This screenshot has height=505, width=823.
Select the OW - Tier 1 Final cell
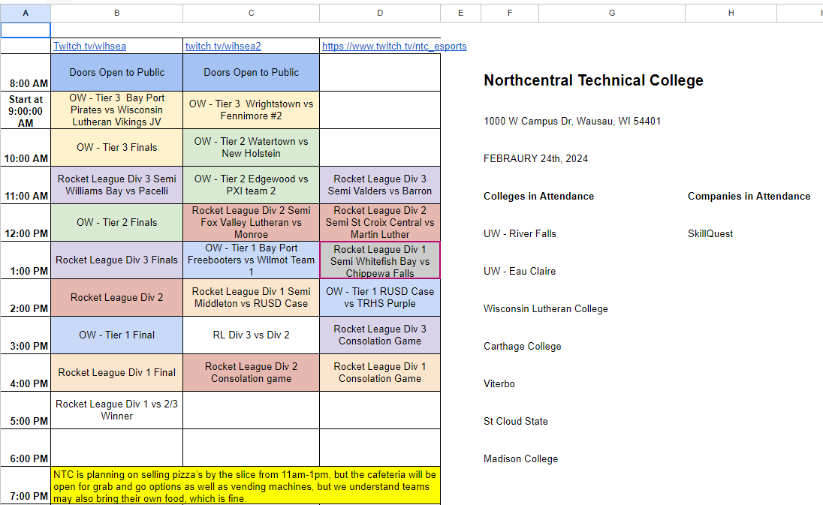[x=116, y=335]
